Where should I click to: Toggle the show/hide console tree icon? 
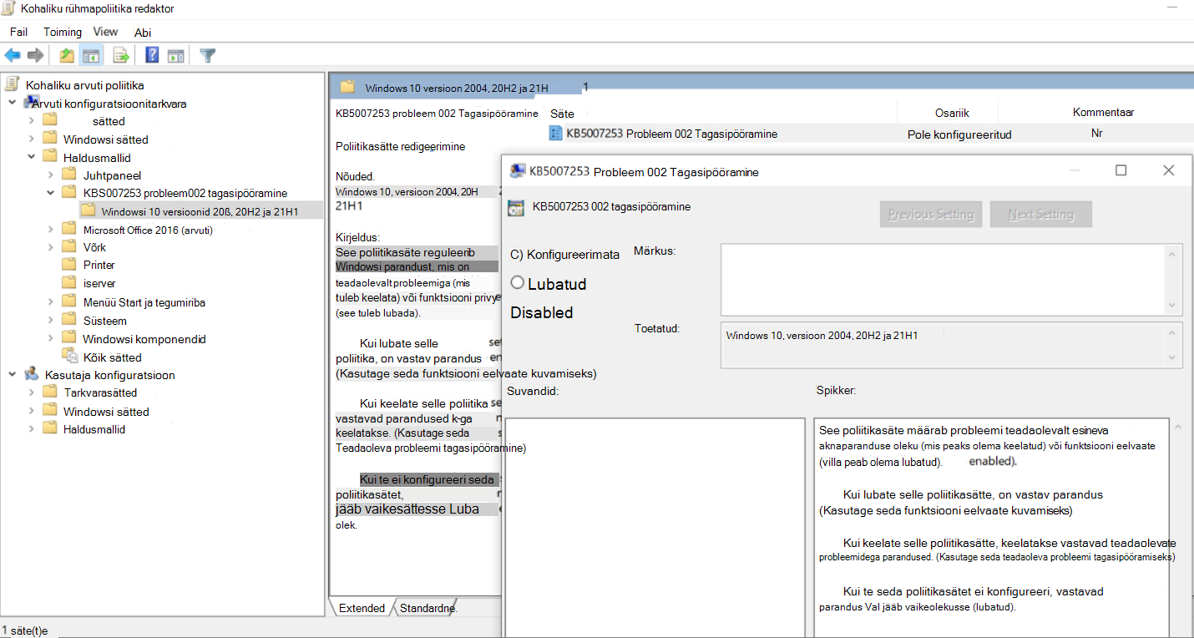(91, 56)
